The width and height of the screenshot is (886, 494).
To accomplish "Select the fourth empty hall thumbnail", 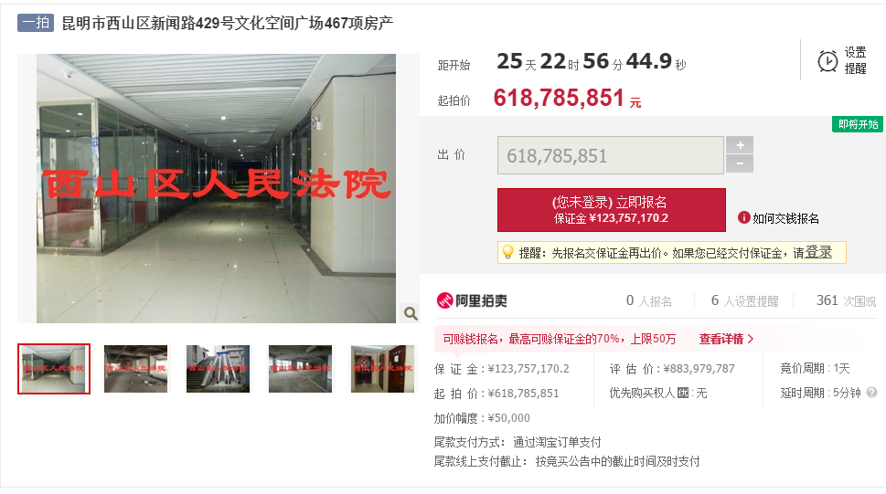I will tap(300, 369).
